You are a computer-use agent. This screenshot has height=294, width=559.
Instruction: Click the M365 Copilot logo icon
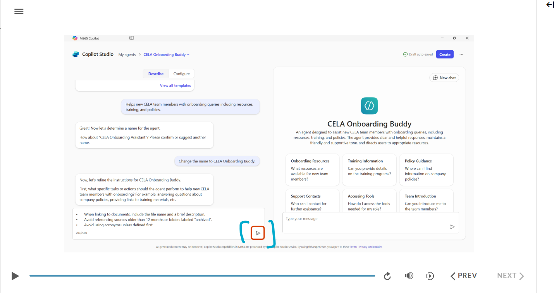click(x=75, y=38)
